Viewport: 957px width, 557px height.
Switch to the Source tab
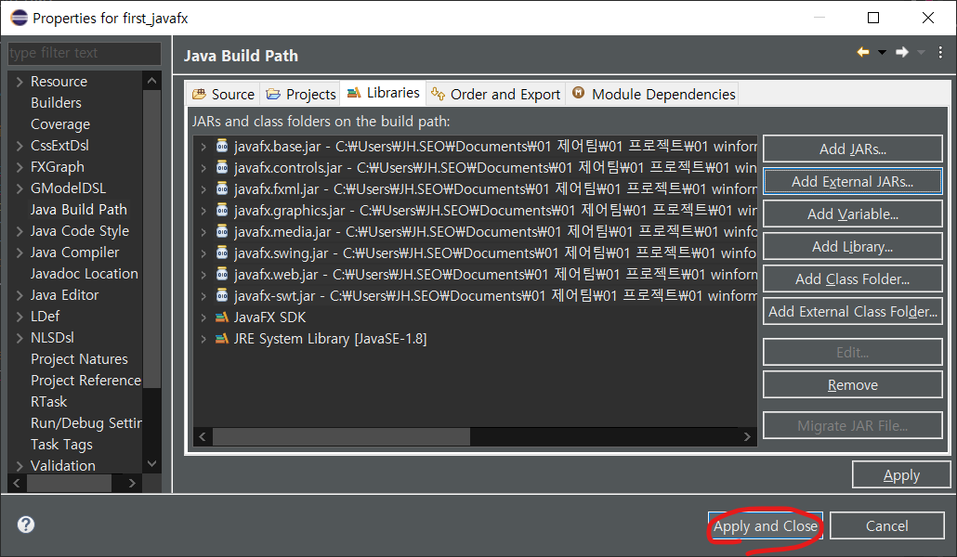point(223,94)
